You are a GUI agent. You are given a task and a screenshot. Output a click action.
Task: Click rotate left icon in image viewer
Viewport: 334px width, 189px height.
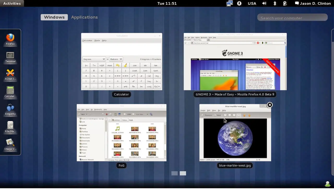[x=244, y=115]
